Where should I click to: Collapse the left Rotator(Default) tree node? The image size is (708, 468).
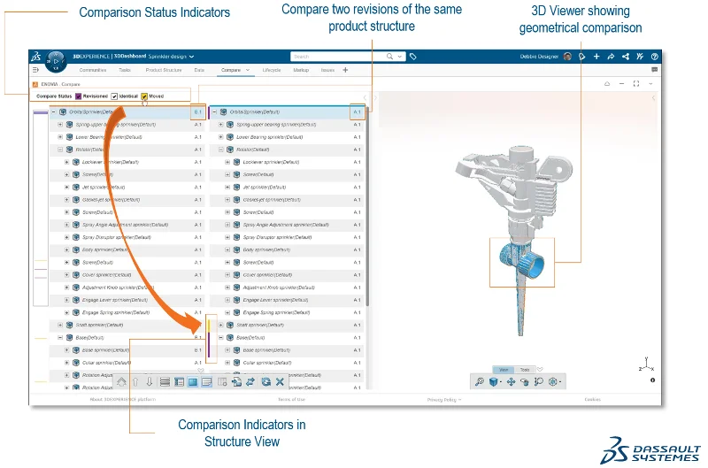tap(60, 150)
